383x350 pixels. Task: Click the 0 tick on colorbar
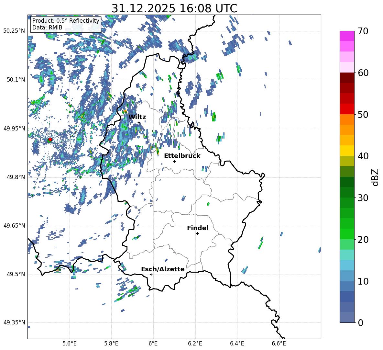click(x=360, y=322)
